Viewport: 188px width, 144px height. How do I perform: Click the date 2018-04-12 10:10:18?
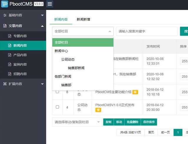[x=155, y=92]
